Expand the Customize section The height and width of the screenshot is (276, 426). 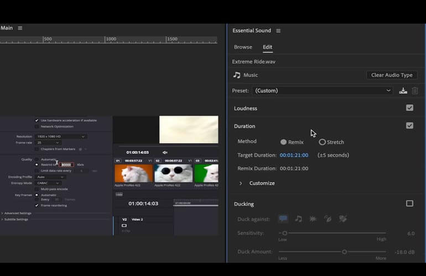click(x=241, y=183)
